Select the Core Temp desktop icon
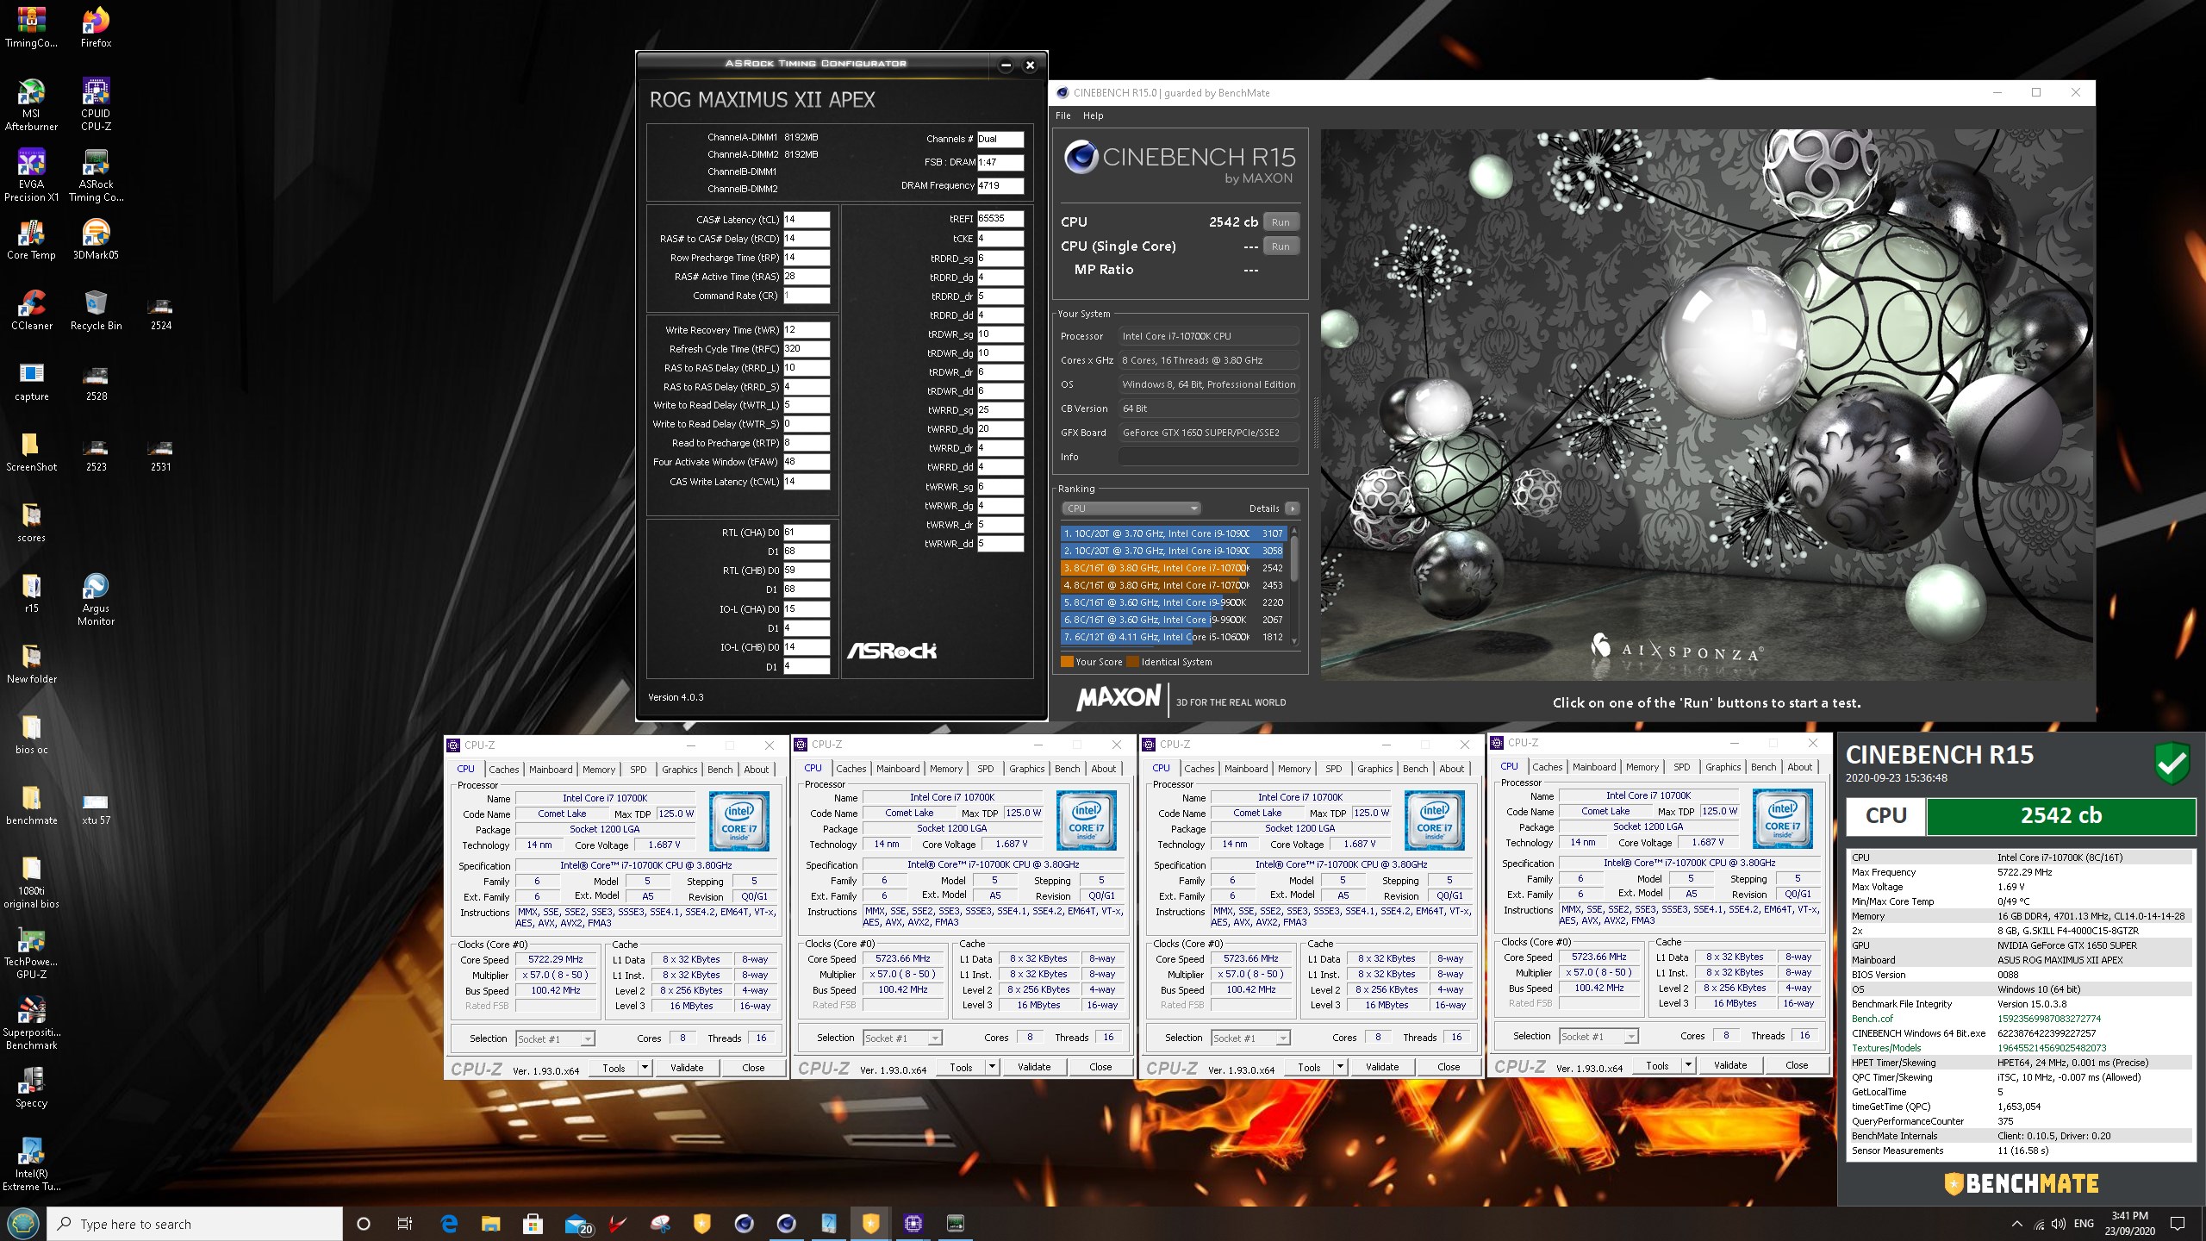 click(x=31, y=240)
